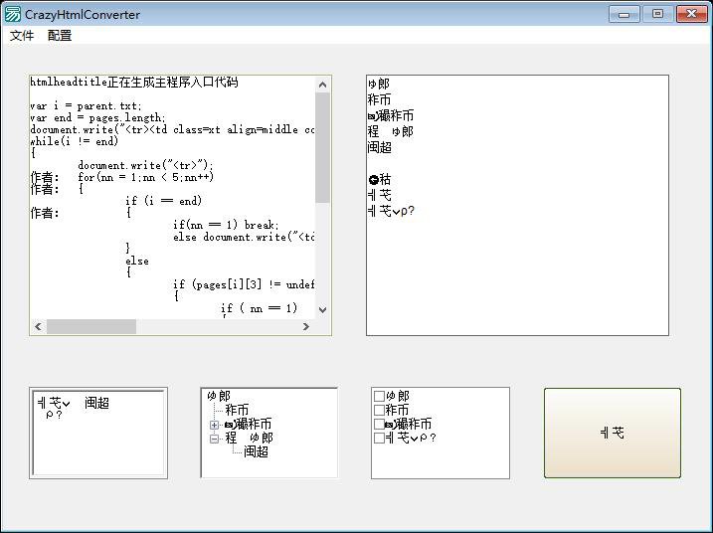Click the code box scroll down arrow
Image resolution: width=713 pixels, height=533 pixels.
point(322,309)
